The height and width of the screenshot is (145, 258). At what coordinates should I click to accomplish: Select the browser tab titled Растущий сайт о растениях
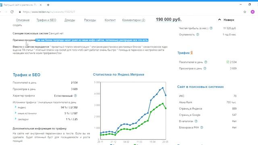point(20,5)
